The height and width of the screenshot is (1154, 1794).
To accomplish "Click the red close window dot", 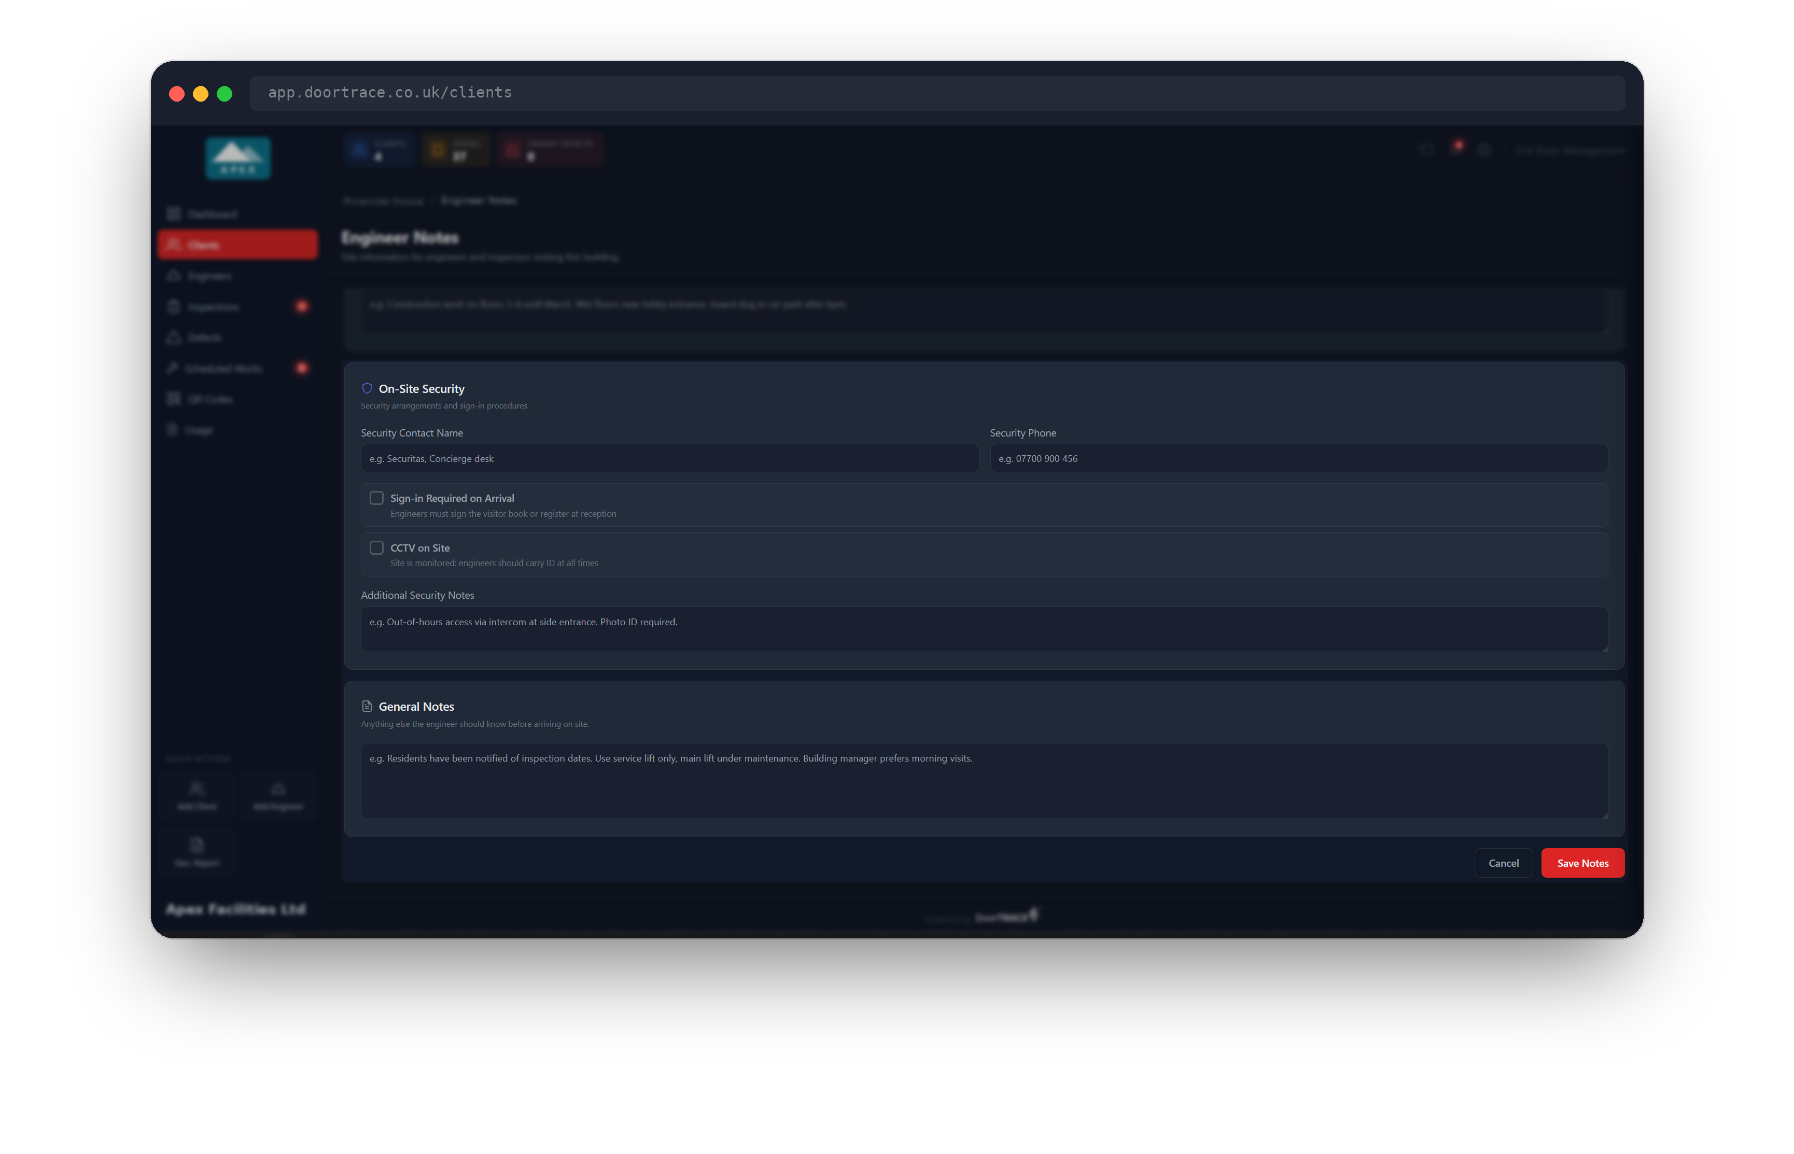I will pos(177,94).
